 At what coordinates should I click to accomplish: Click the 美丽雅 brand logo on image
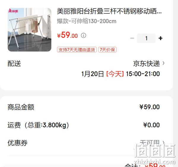(13, 11)
